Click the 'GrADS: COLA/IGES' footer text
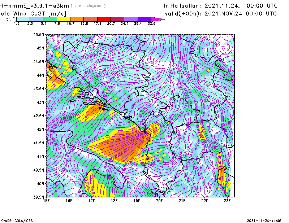 point(17,221)
